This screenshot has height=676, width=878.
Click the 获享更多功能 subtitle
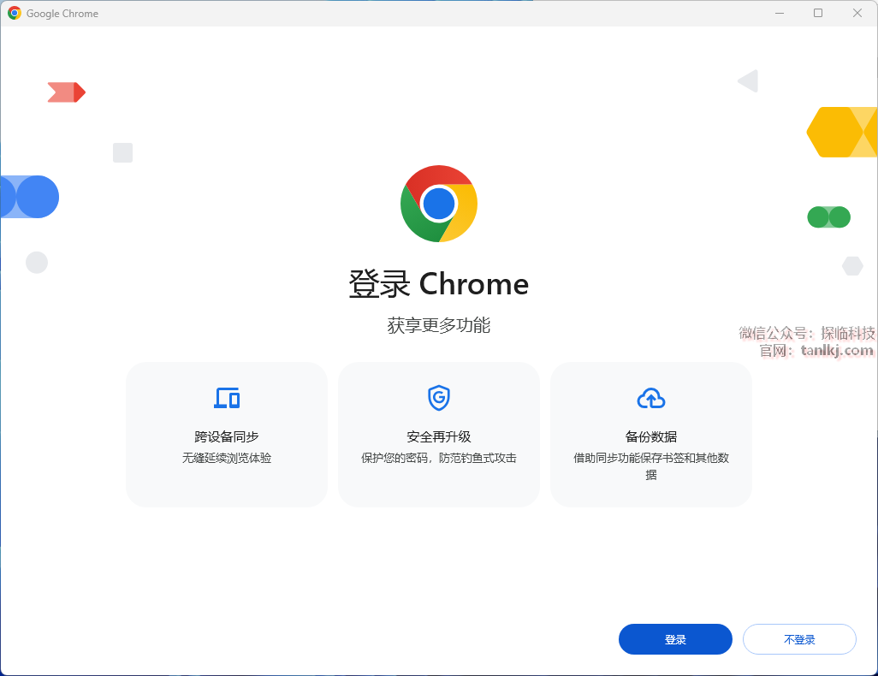[439, 325]
